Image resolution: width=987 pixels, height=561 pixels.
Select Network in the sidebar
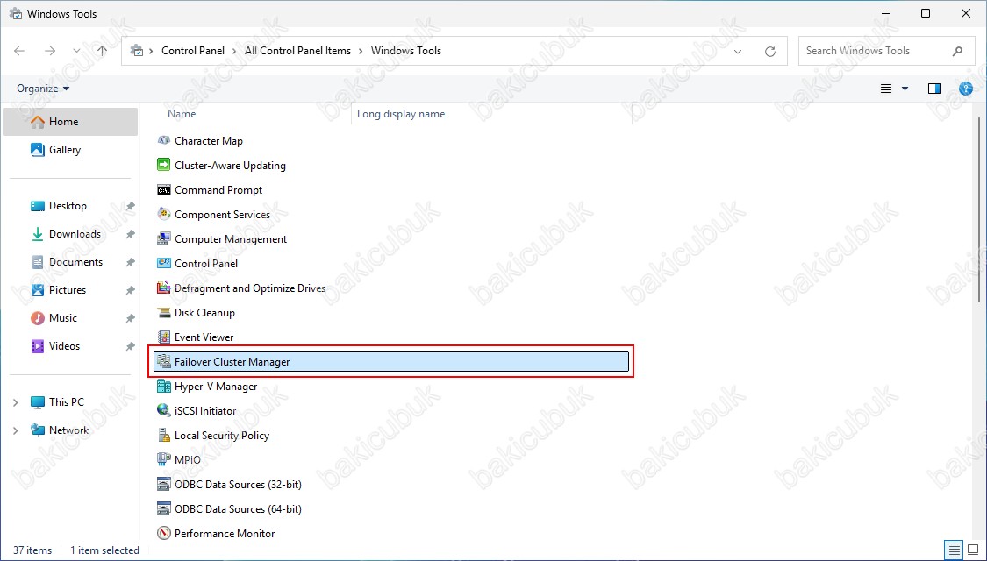(68, 430)
